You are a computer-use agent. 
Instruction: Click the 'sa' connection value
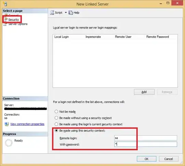click(x=6, y=118)
